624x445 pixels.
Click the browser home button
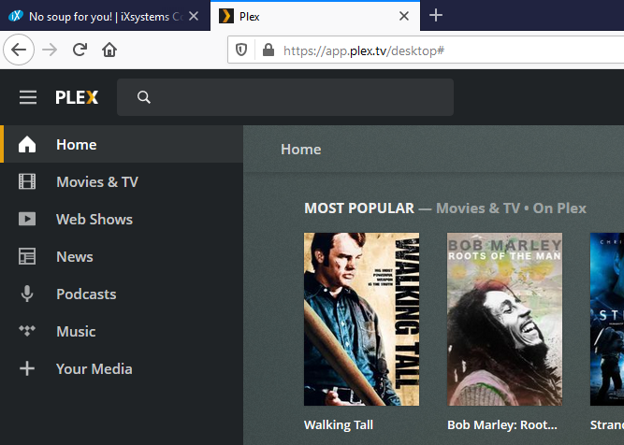click(109, 50)
